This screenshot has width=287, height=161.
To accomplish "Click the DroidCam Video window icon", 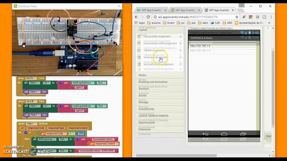I will coord(15,6).
